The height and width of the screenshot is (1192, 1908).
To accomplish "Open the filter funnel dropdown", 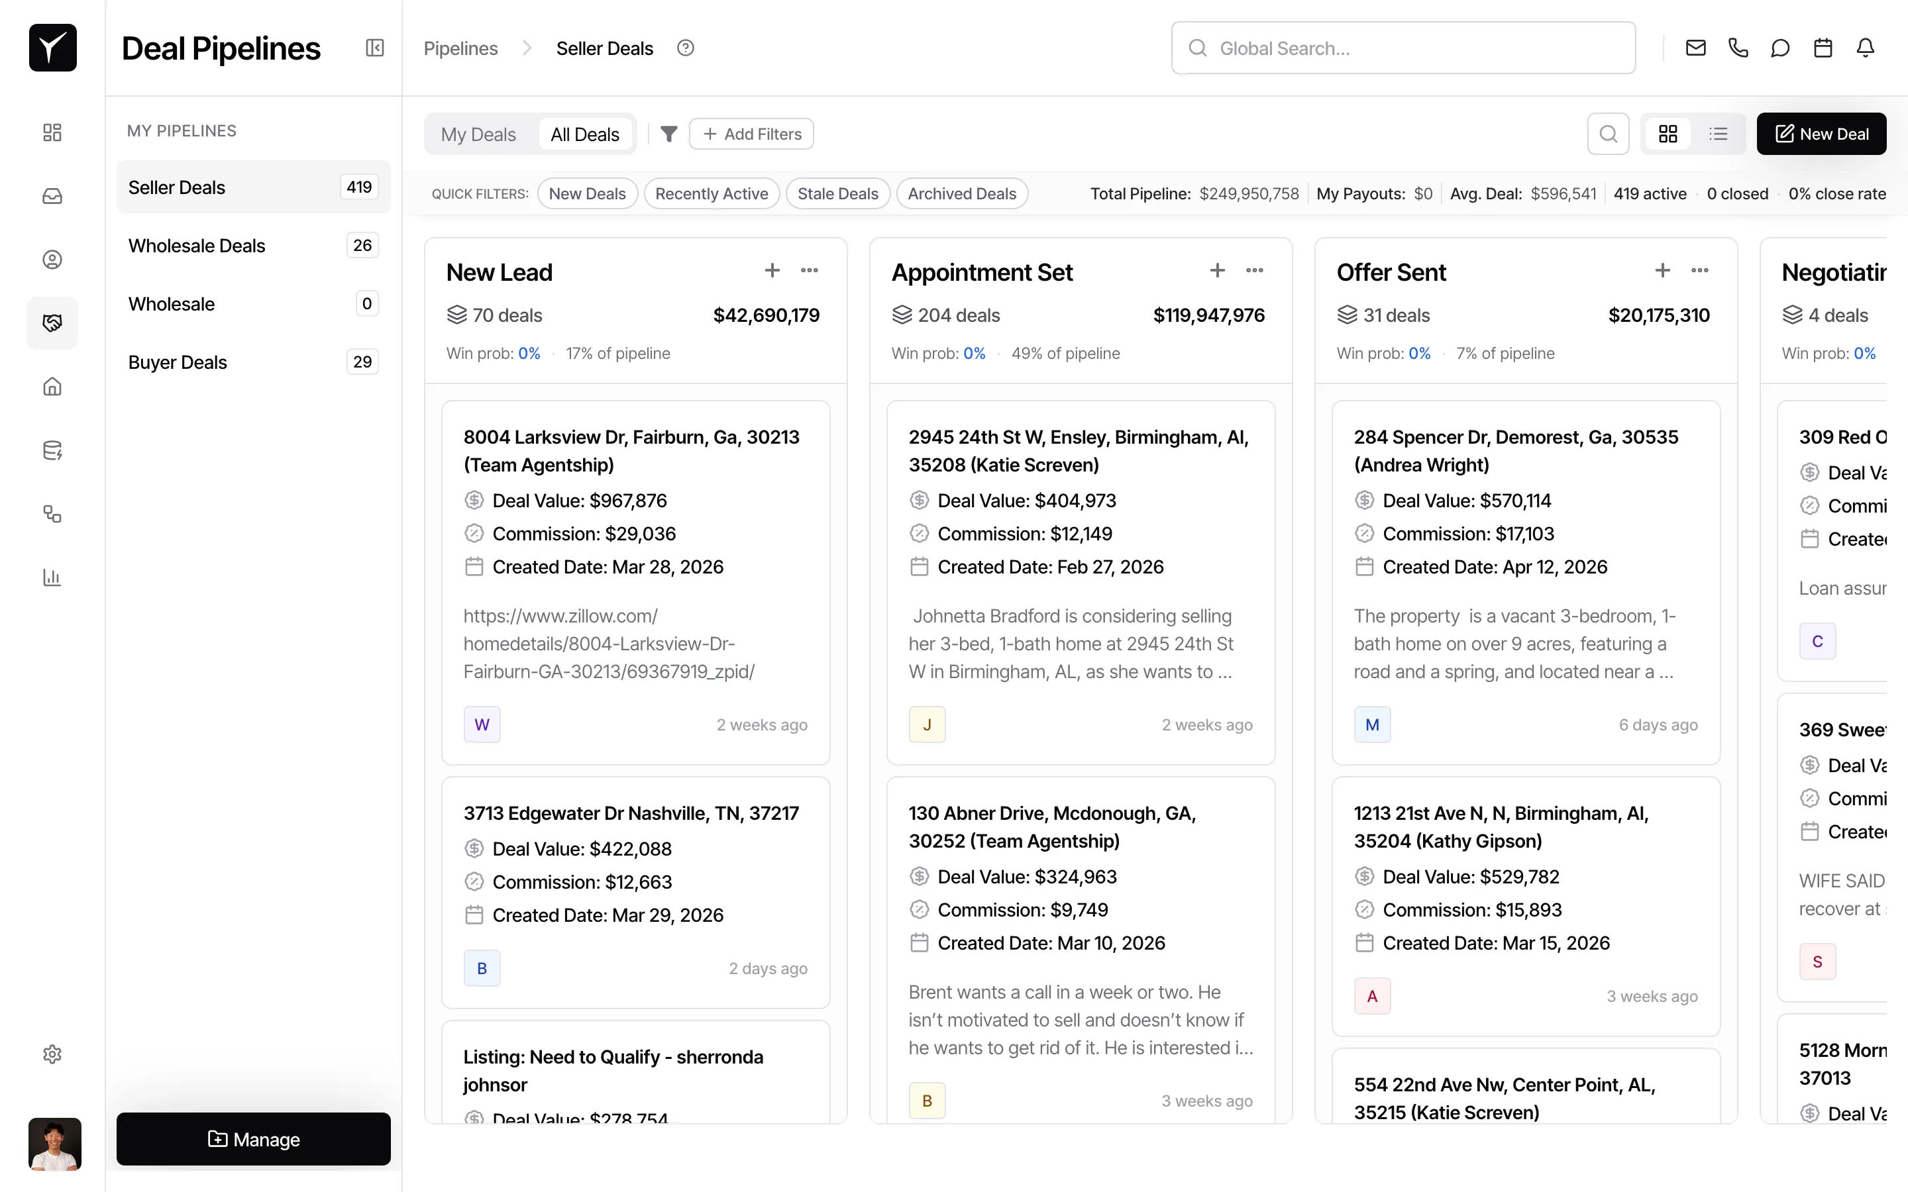I will tap(668, 133).
